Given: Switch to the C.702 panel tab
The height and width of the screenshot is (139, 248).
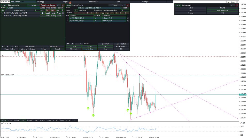Looking at the screenshot, I should (62, 120).
